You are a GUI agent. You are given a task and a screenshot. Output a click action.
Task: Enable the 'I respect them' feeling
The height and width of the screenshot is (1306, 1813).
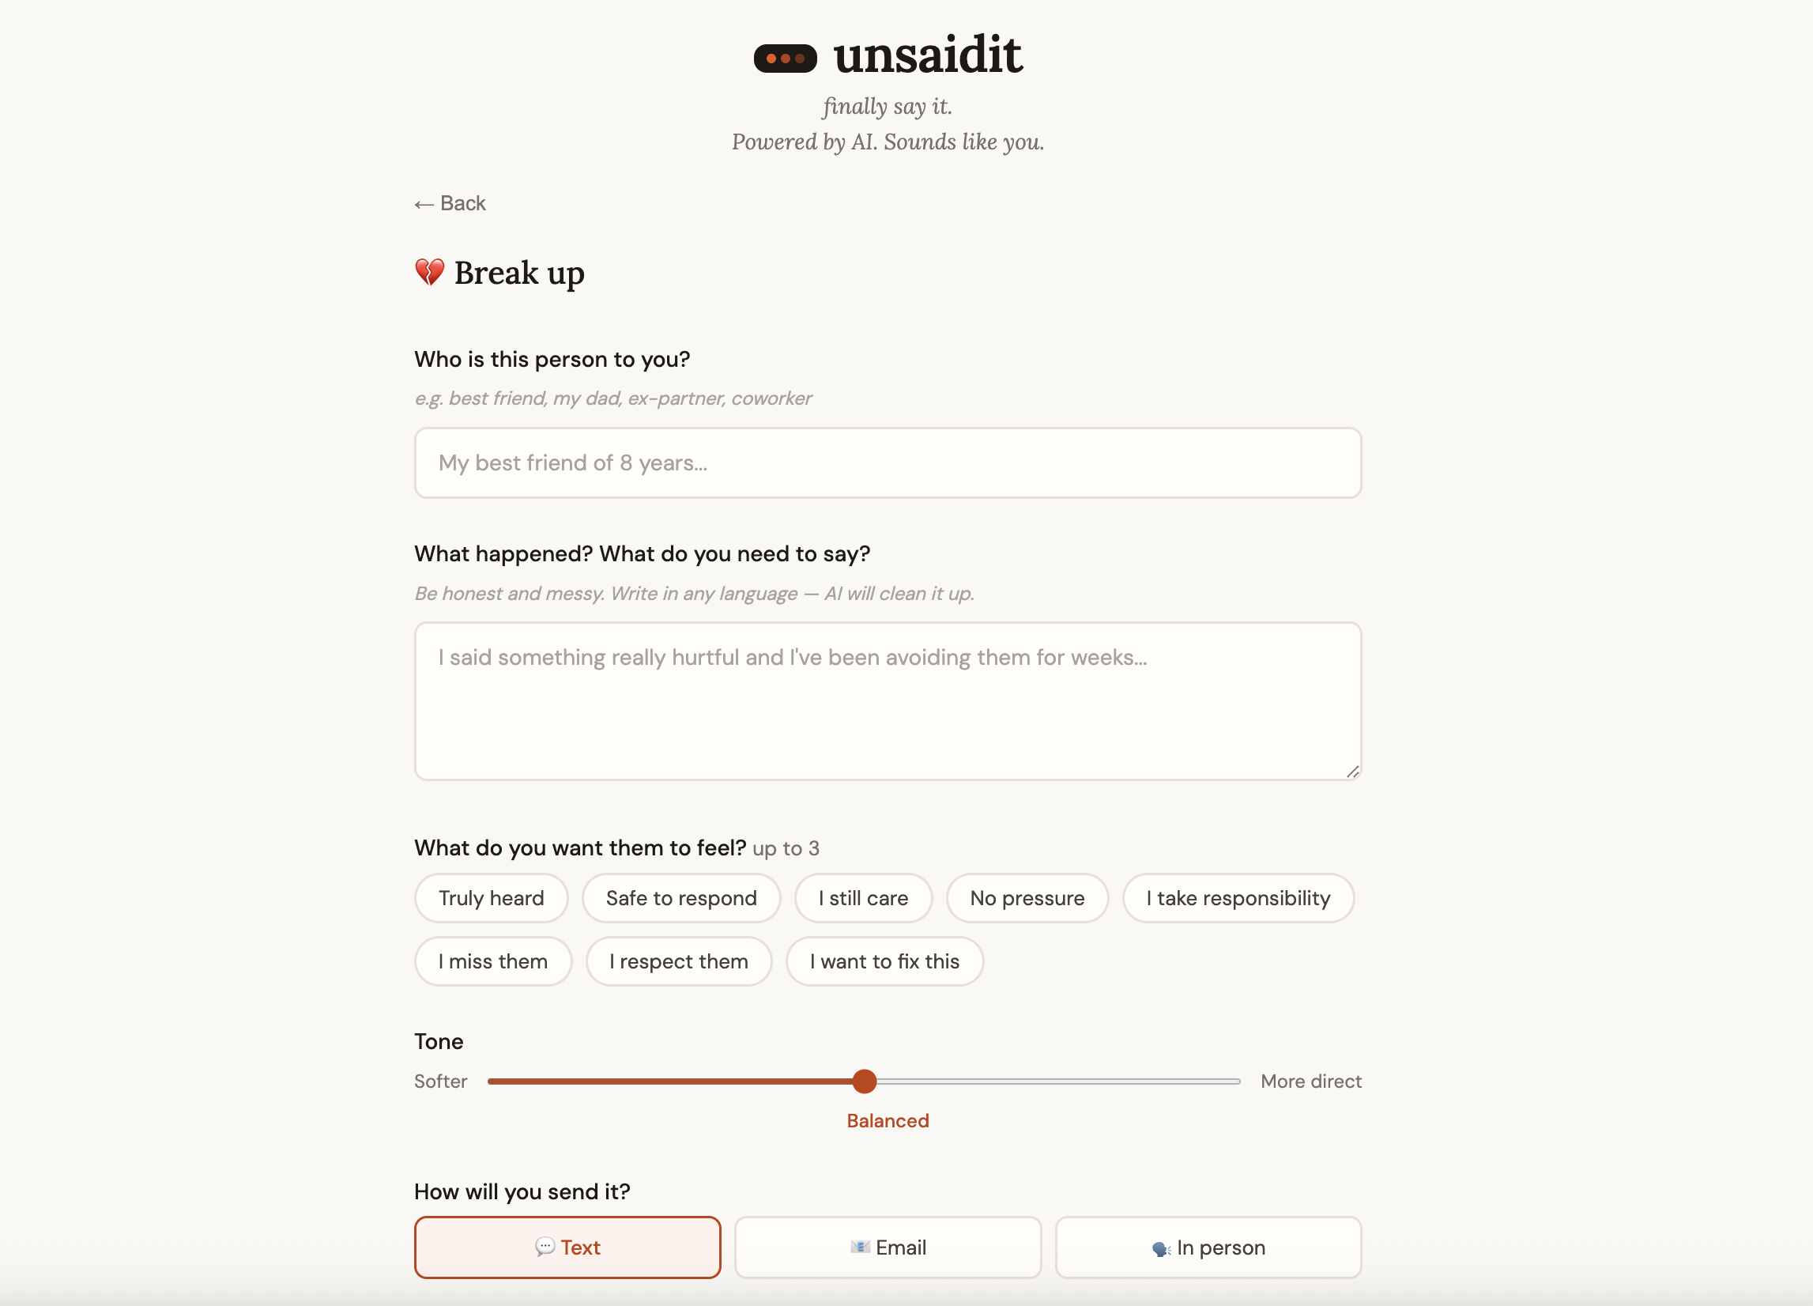[x=679, y=961]
